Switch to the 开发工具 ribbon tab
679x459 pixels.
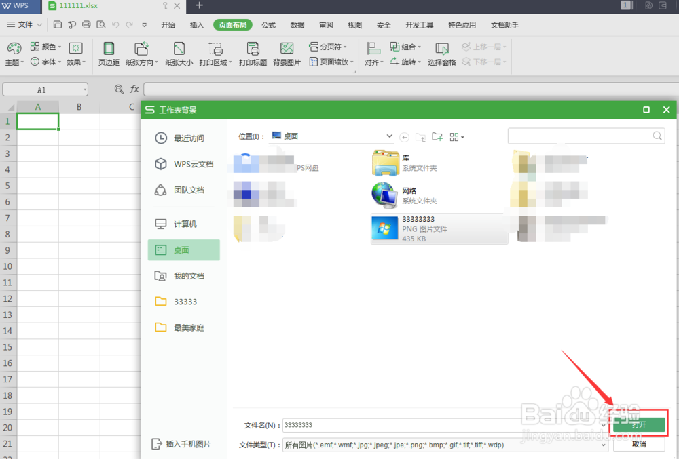pos(419,25)
